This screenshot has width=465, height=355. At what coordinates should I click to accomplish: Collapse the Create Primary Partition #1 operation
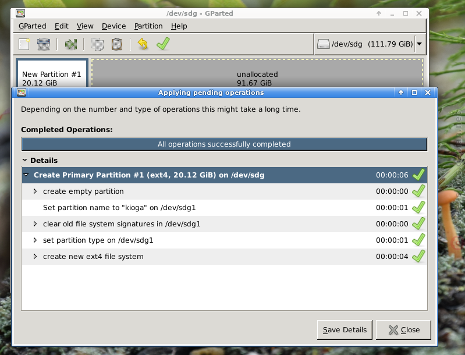pos(26,175)
